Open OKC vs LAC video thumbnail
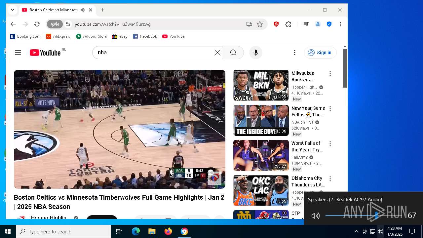The height and width of the screenshot is (238, 423). pyautogui.click(x=261, y=190)
